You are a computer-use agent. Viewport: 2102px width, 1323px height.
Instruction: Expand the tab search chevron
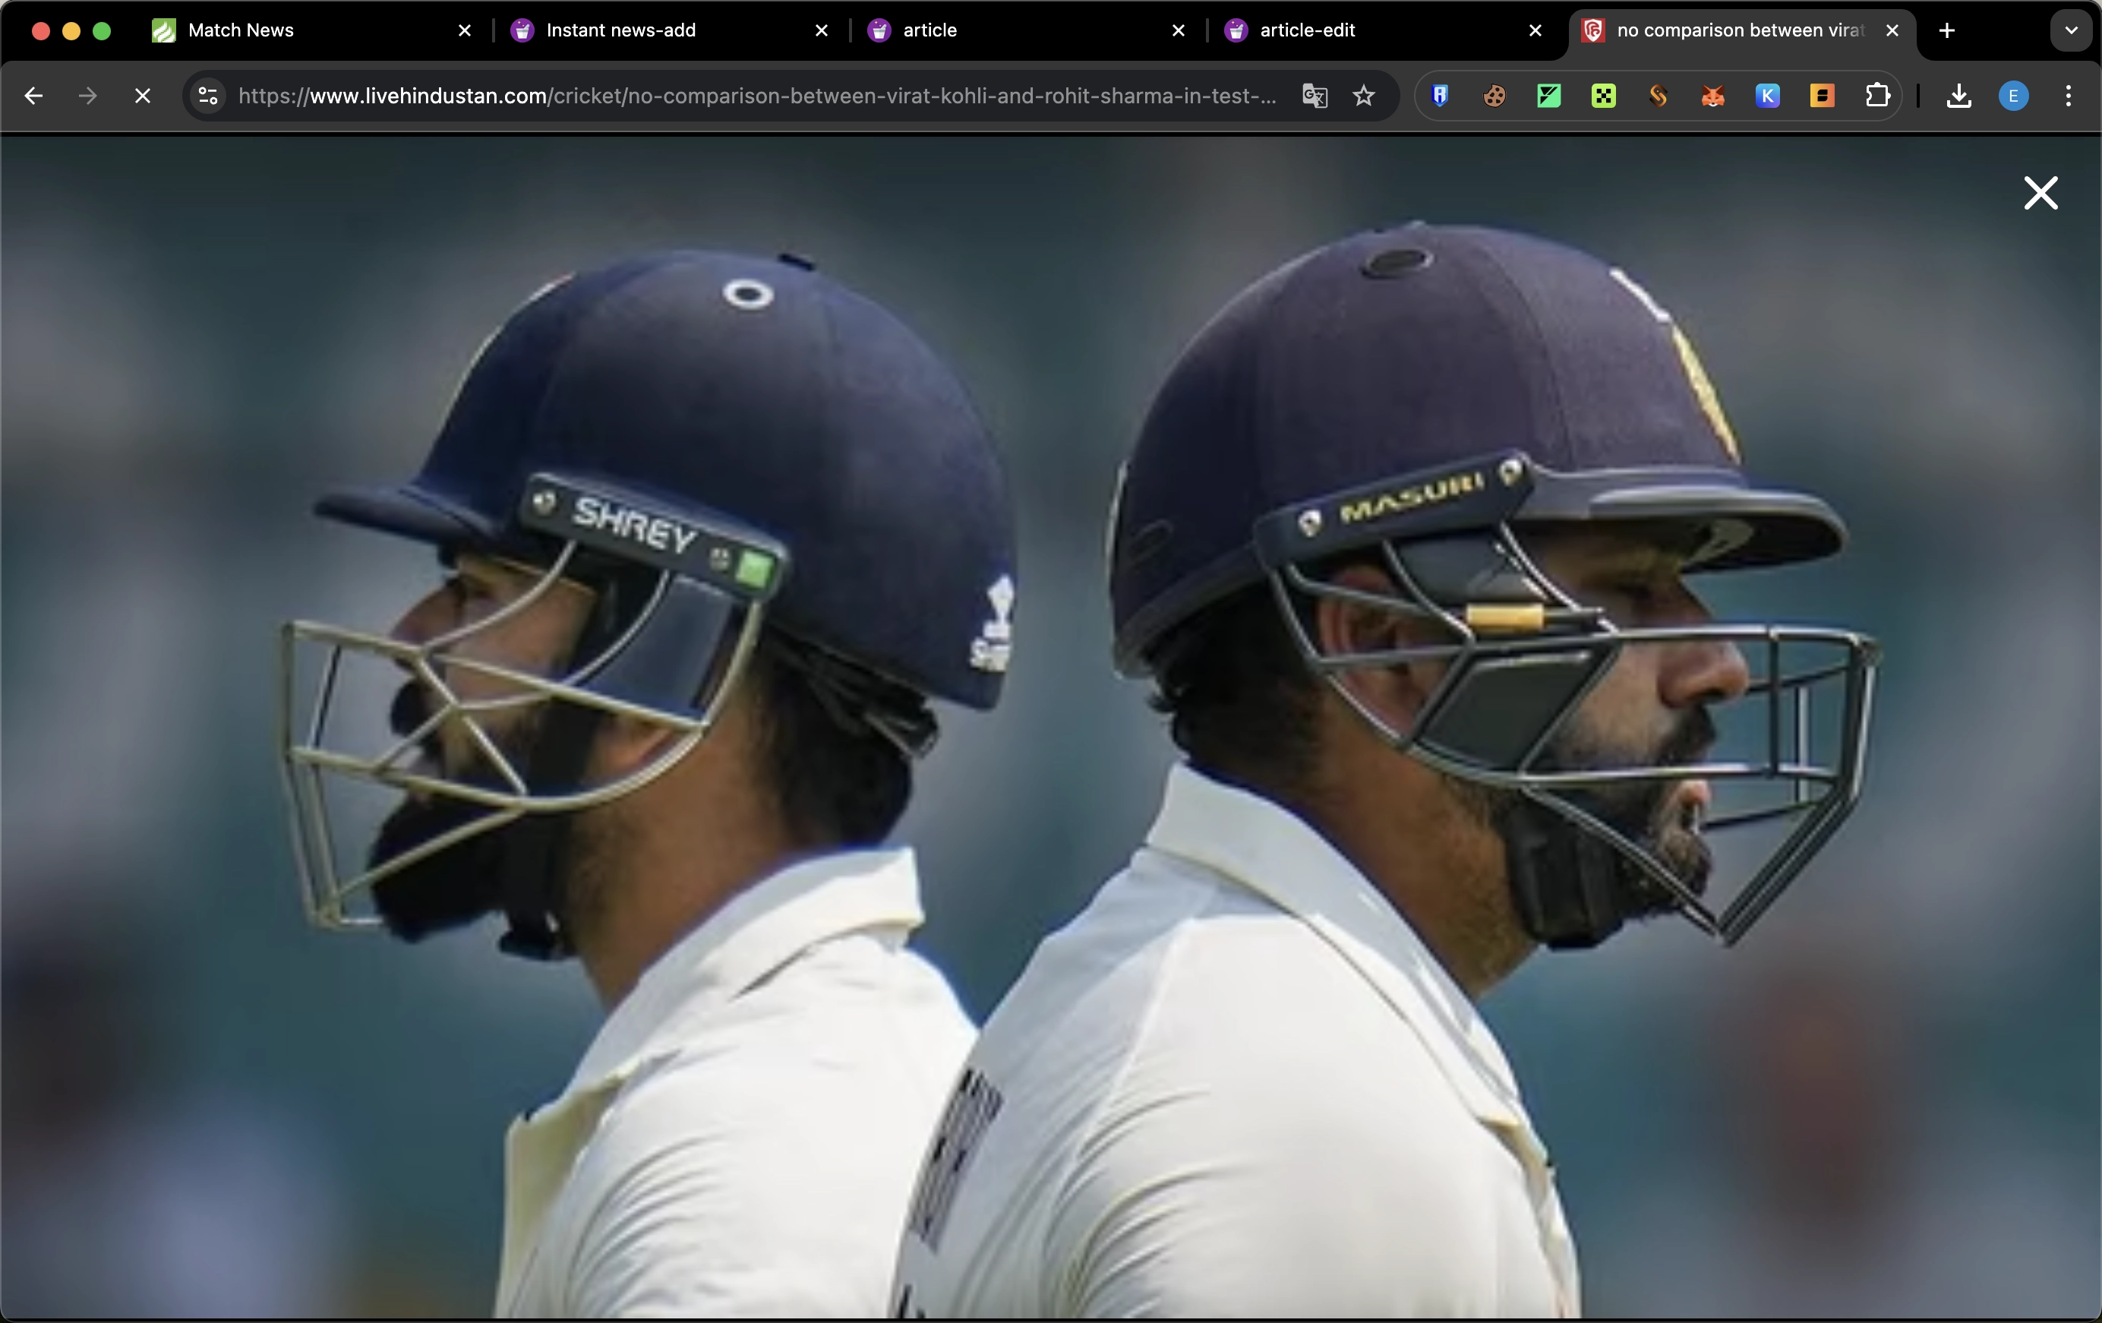[x=2071, y=30]
